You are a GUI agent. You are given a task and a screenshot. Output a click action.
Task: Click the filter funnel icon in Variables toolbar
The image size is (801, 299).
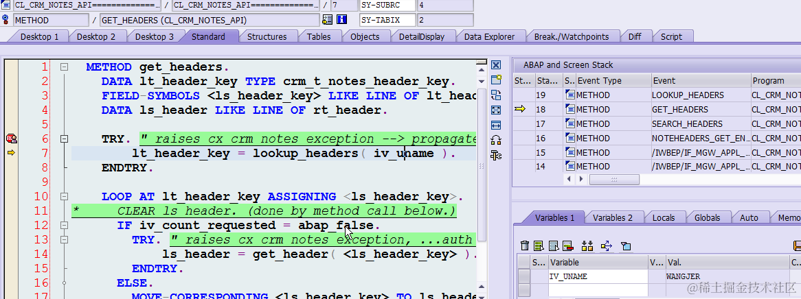626,246
